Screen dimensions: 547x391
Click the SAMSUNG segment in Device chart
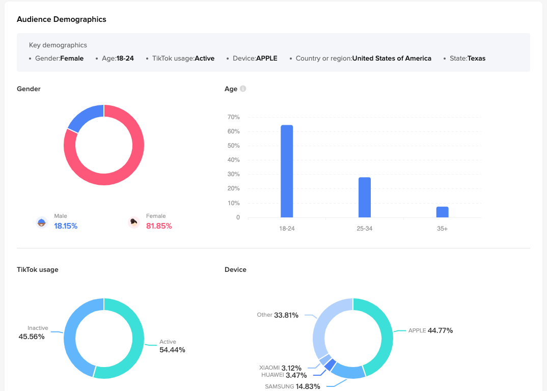pos(348,372)
